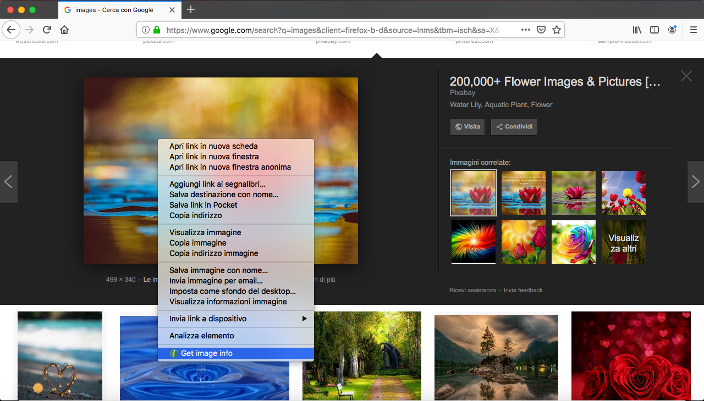Select 'Apri link in nuova finestra anonima'

pos(236,167)
